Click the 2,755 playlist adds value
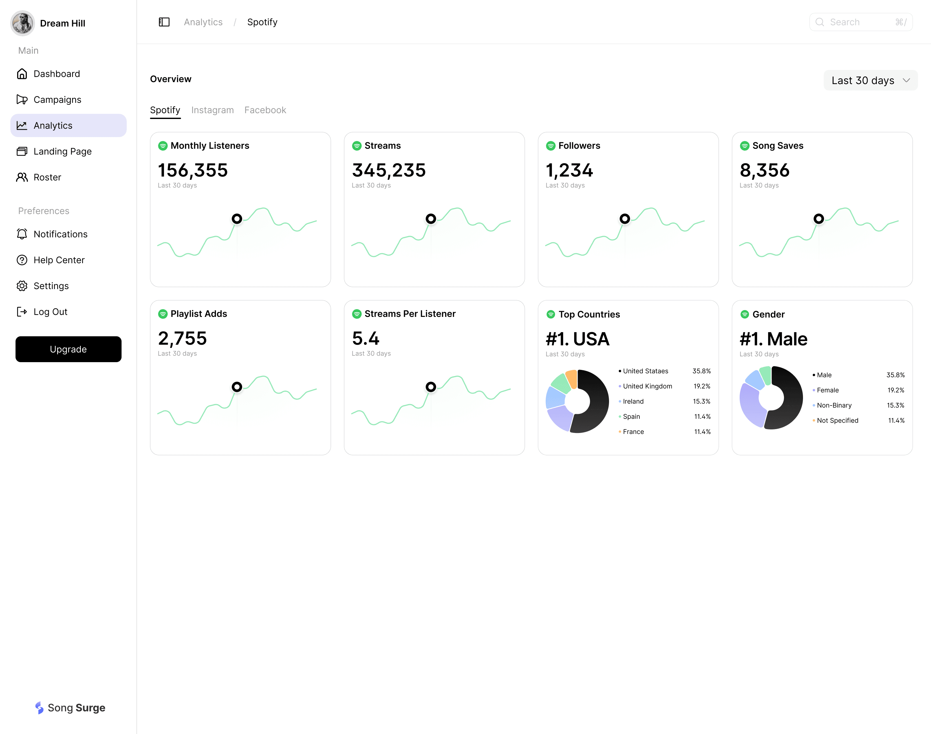 182,338
